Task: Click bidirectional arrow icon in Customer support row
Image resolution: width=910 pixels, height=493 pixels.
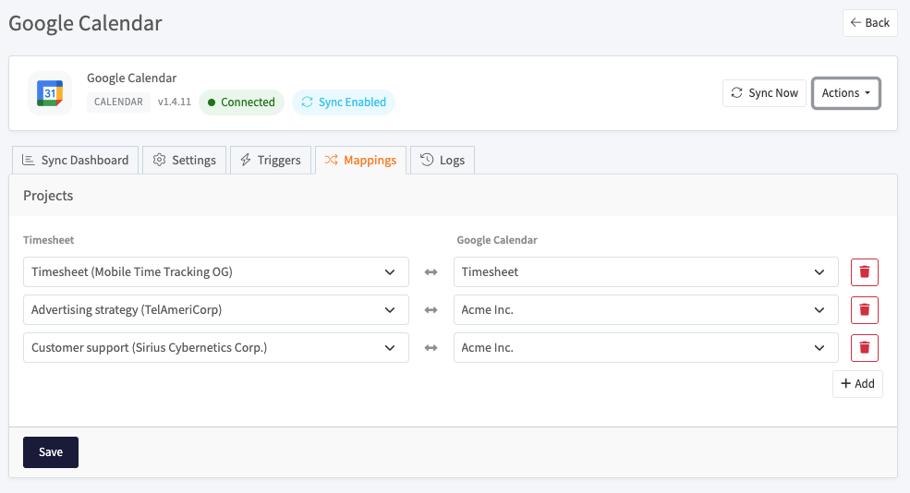Action: click(431, 348)
